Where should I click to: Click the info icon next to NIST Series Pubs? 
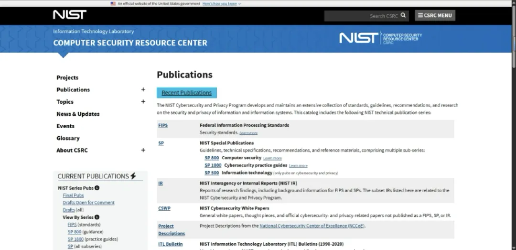pos(97,188)
